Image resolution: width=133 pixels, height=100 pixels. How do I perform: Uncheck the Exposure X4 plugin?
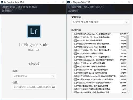[76, 60]
